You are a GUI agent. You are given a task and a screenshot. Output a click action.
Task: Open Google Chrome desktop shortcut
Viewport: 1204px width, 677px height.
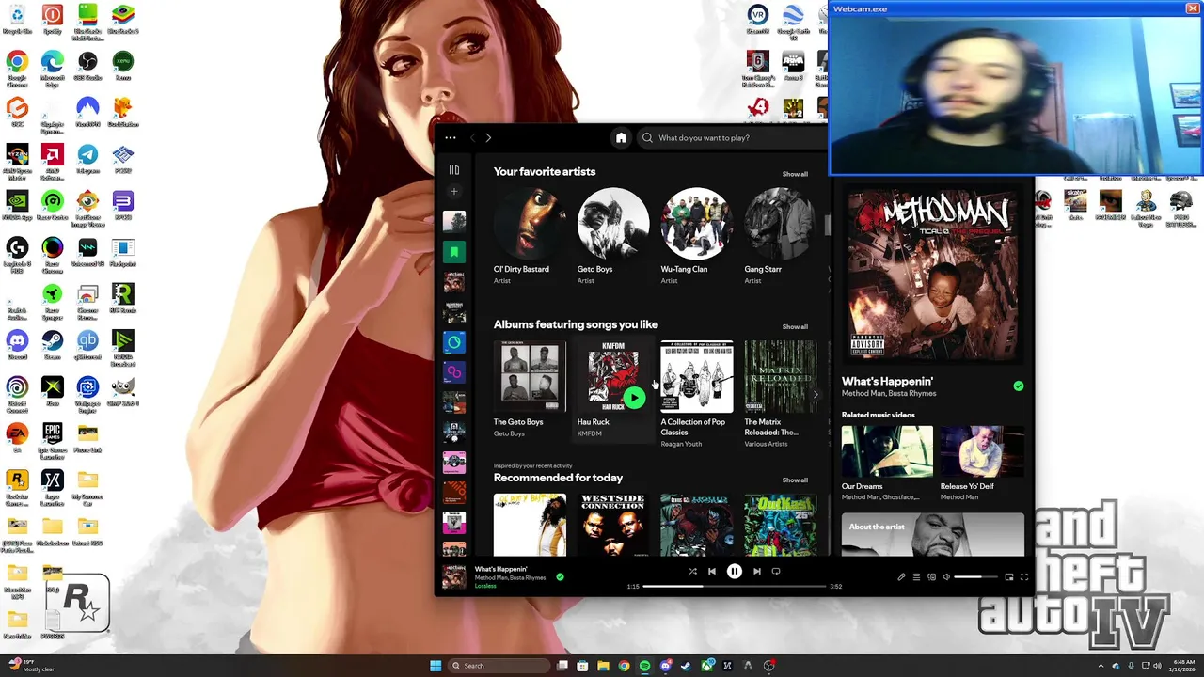click(17, 68)
